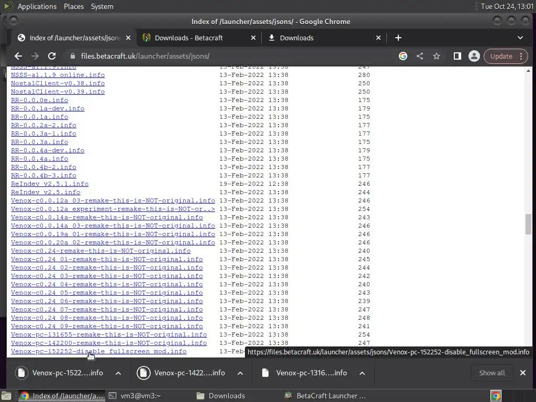Open RR-0.0.2a-2.info link

43,125
